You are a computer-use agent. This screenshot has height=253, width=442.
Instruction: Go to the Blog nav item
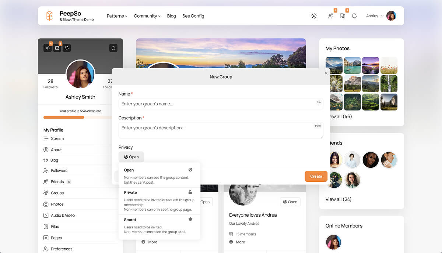(x=171, y=16)
